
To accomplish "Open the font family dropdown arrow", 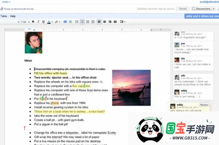I will (x=18, y=22).
